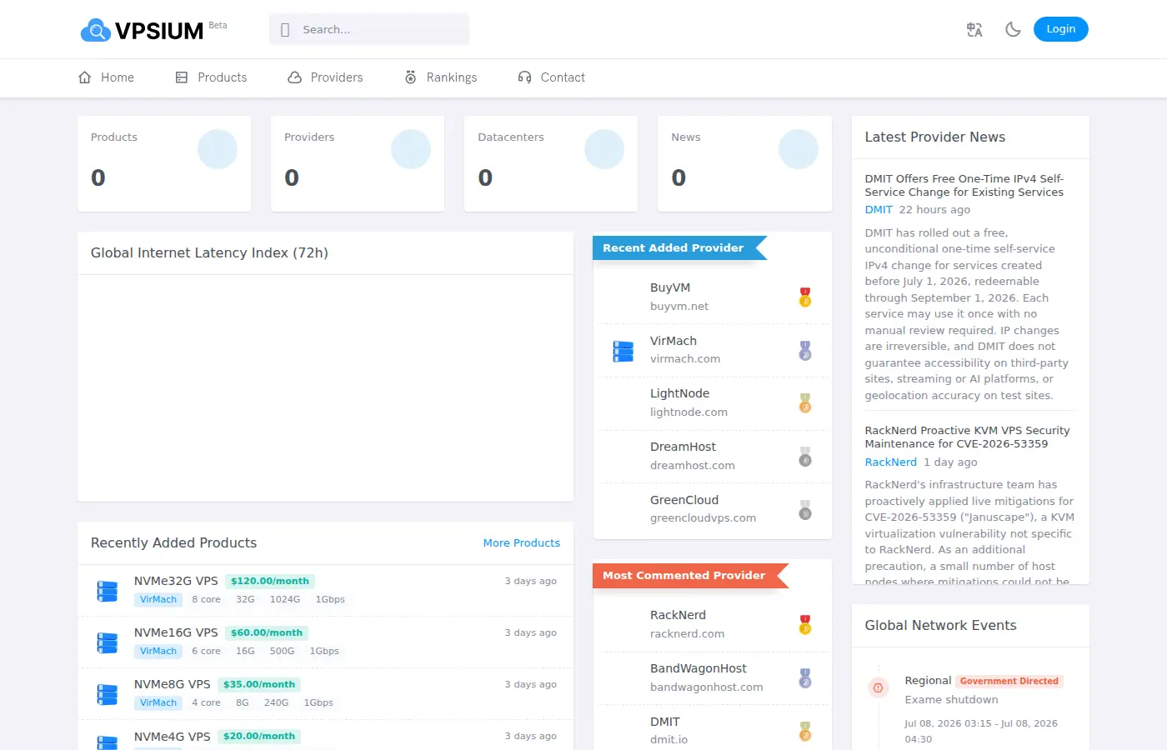Click the Providers cloud icon in navbar

[294, 77]
